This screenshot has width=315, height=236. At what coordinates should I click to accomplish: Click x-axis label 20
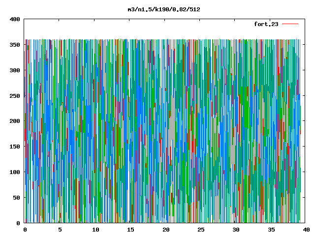coord(166,230)
